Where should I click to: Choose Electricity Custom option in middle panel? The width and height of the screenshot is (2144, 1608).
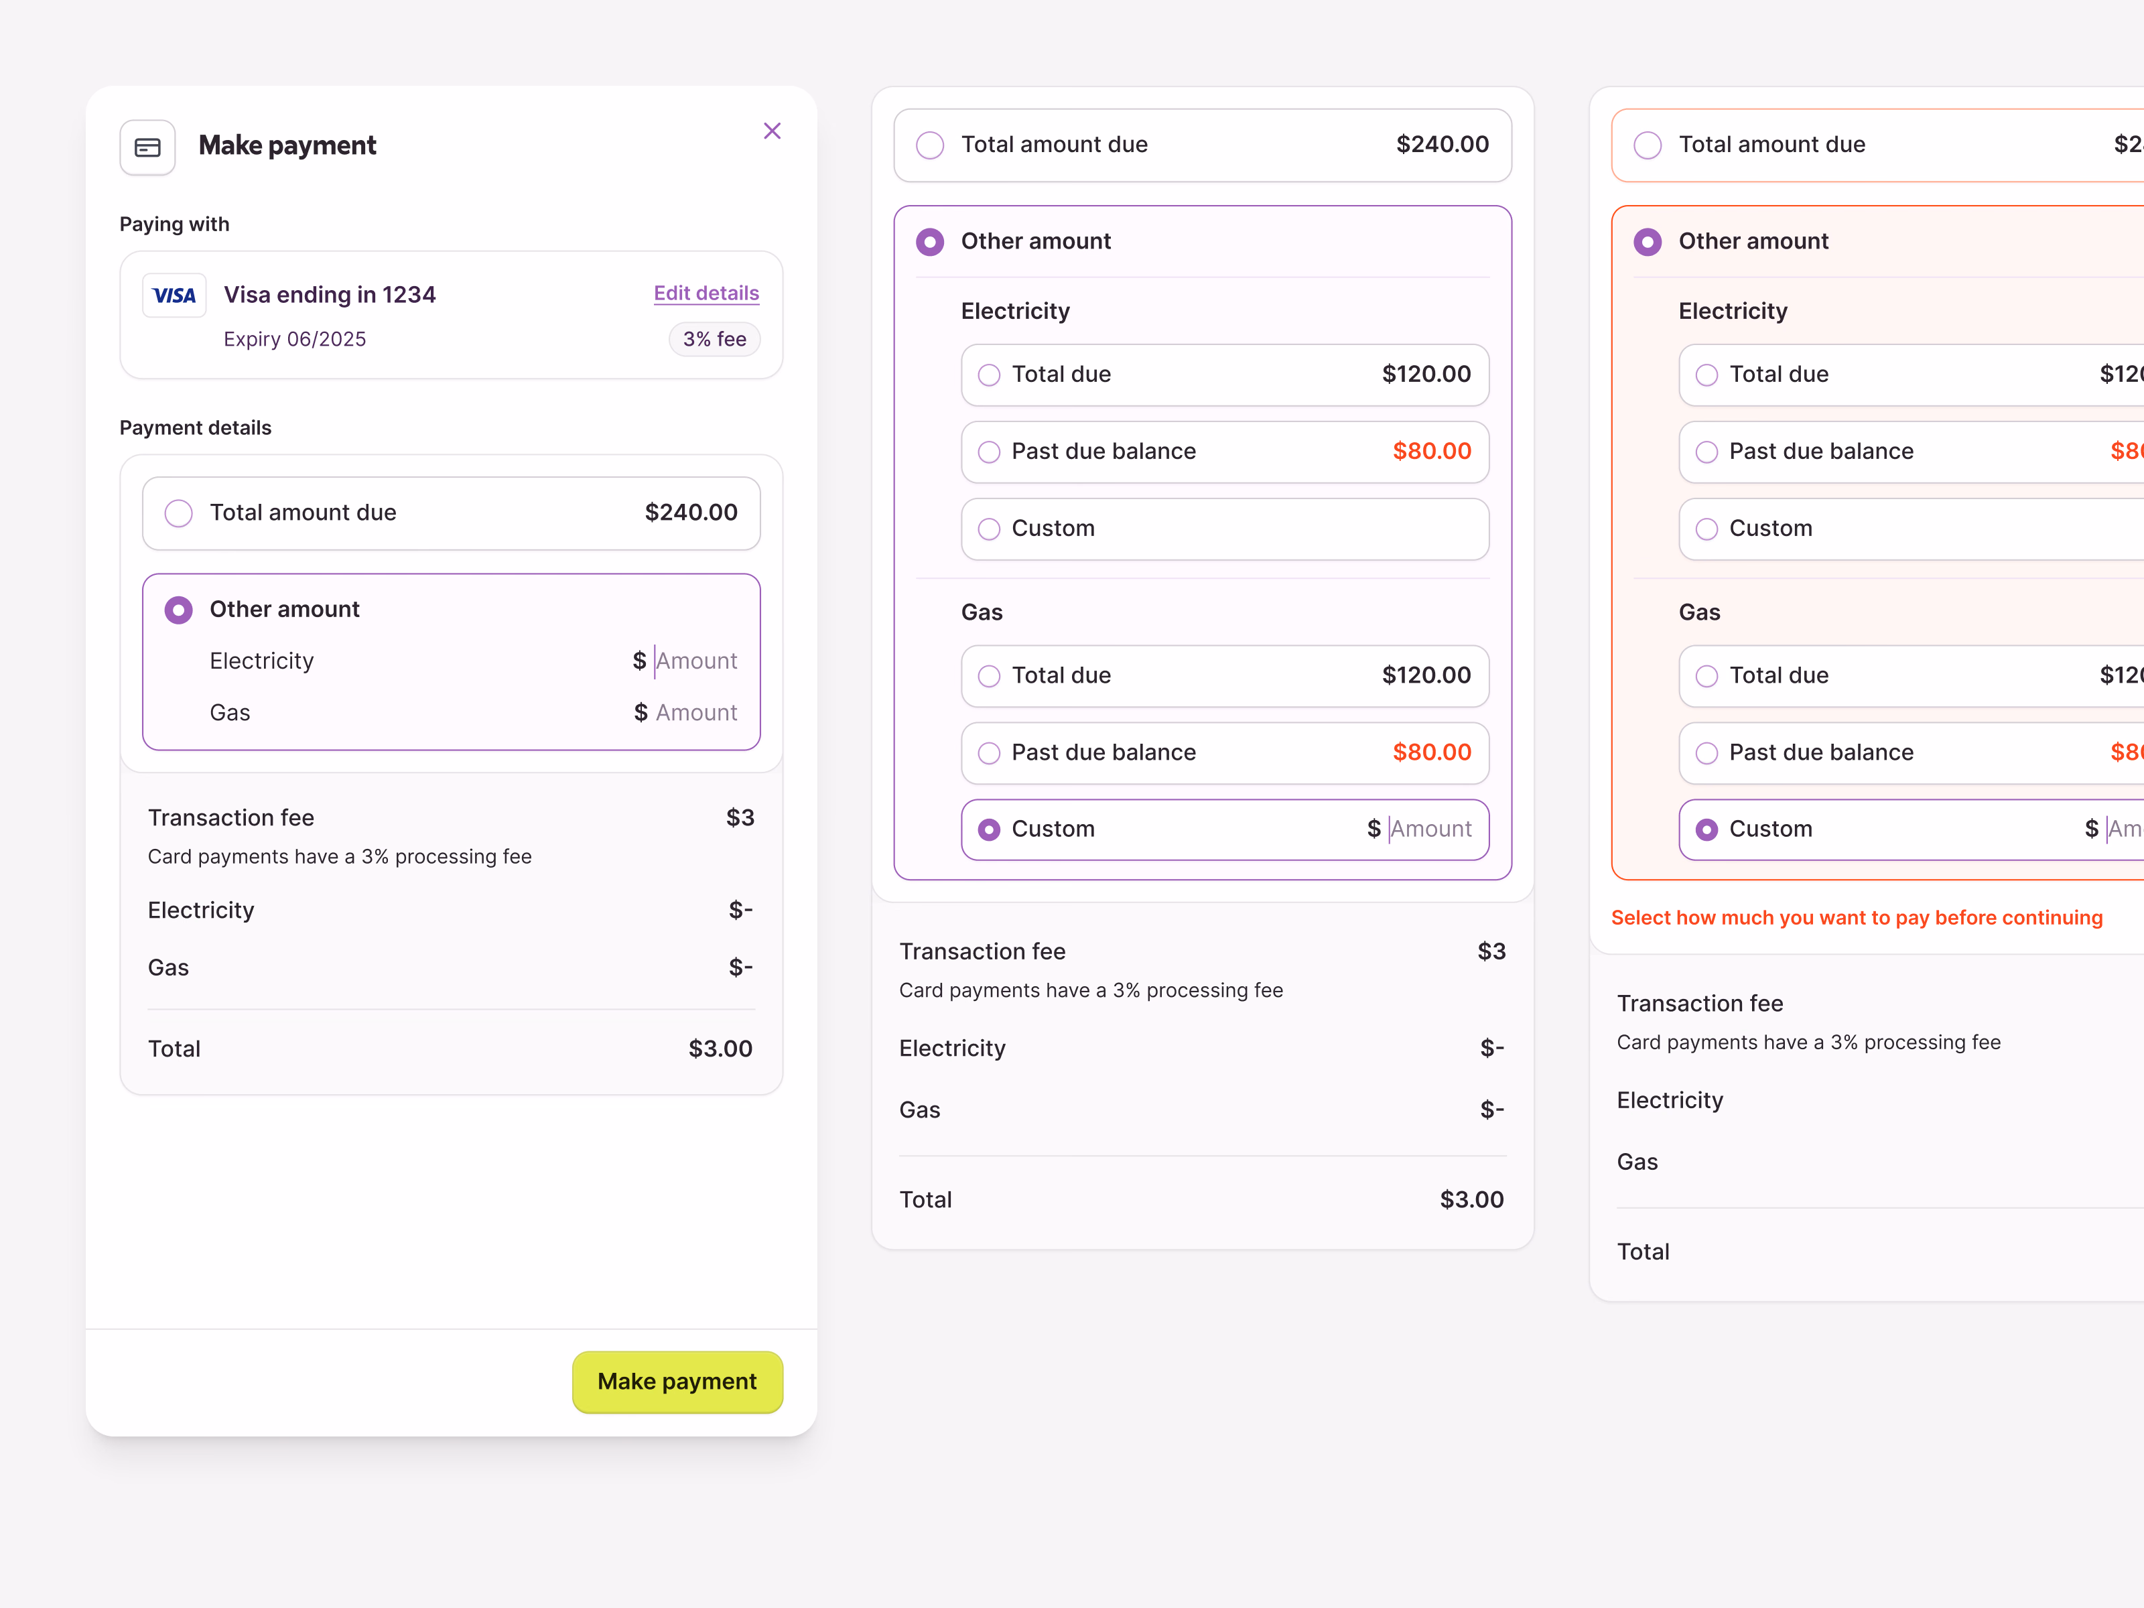[1224, 528]
